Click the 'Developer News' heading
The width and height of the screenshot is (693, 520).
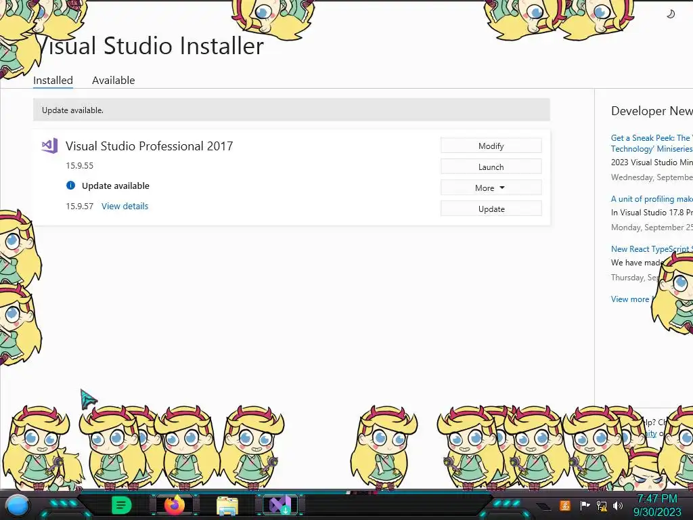tap(652, 110)
